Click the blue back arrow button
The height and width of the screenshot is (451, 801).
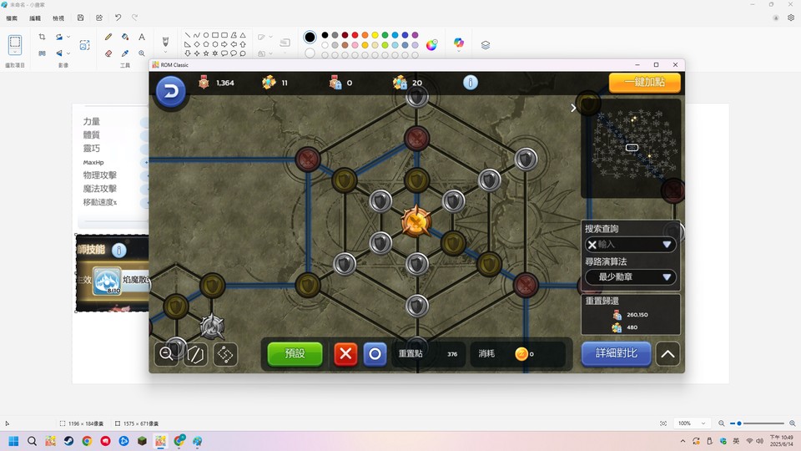coord(170,92)
